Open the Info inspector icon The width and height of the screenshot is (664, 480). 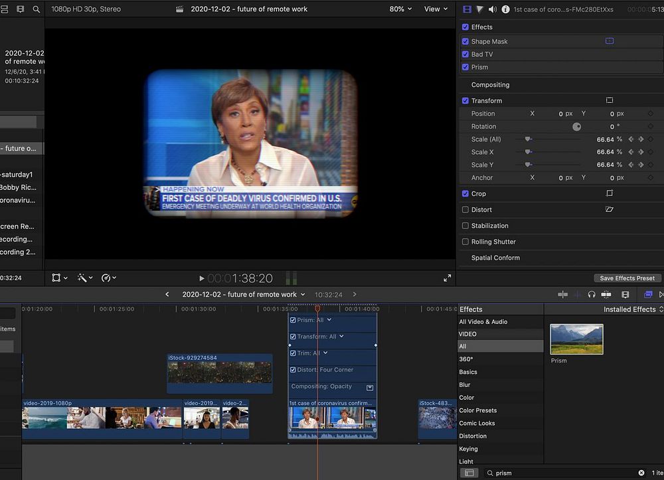click(x=505, y=9)
